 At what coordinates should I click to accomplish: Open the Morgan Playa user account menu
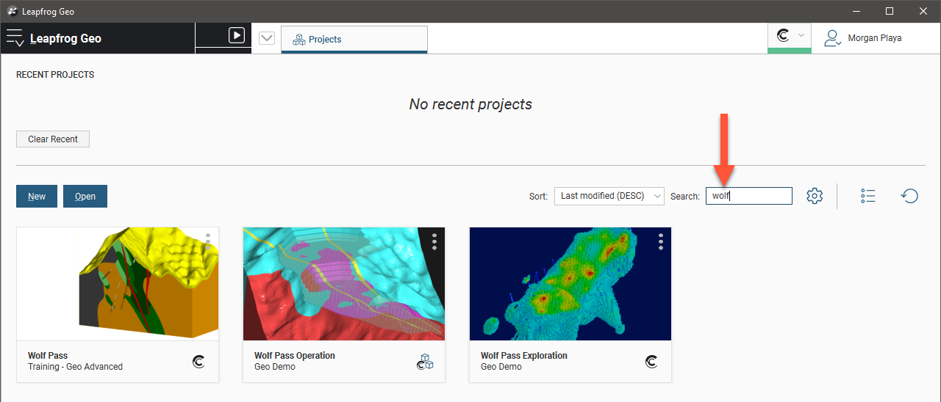point(862,38)
